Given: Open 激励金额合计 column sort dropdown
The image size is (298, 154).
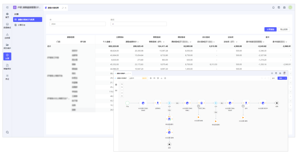Looking at the screenshot, I should pos(138,42).
